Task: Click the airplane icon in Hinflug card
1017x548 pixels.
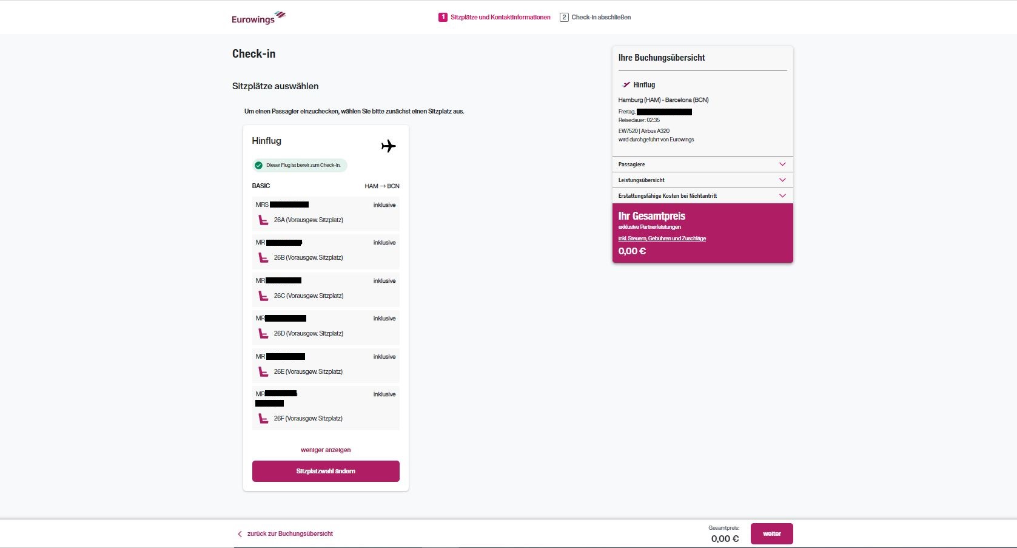Action: (388, 146)
